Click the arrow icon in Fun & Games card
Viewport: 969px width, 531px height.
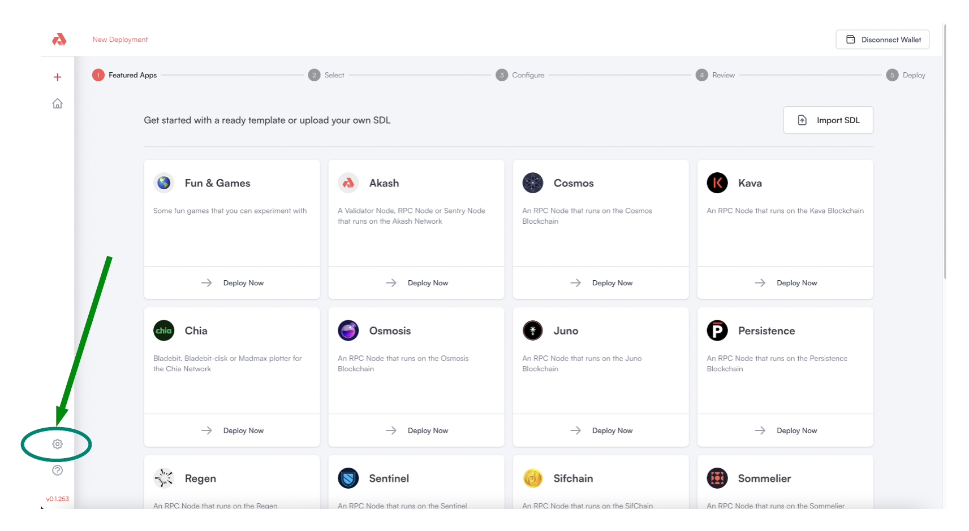(x=206, y=282)
